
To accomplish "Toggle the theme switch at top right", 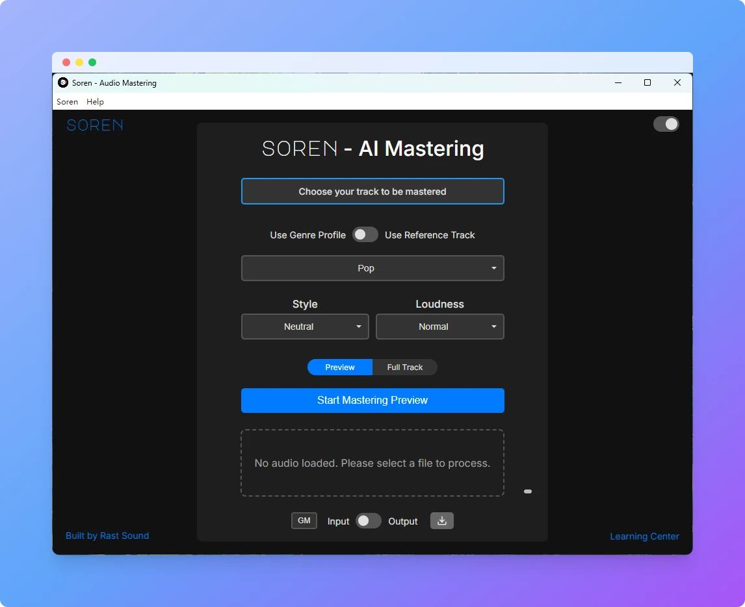I will tap(666, 124).
